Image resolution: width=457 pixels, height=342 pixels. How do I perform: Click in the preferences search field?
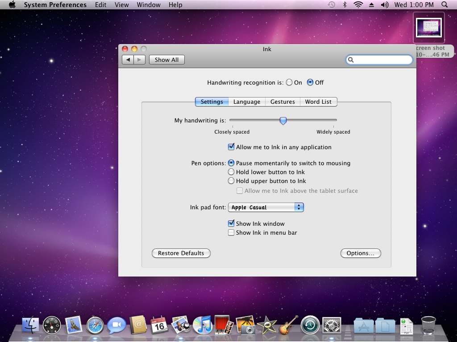pos(379,60)
